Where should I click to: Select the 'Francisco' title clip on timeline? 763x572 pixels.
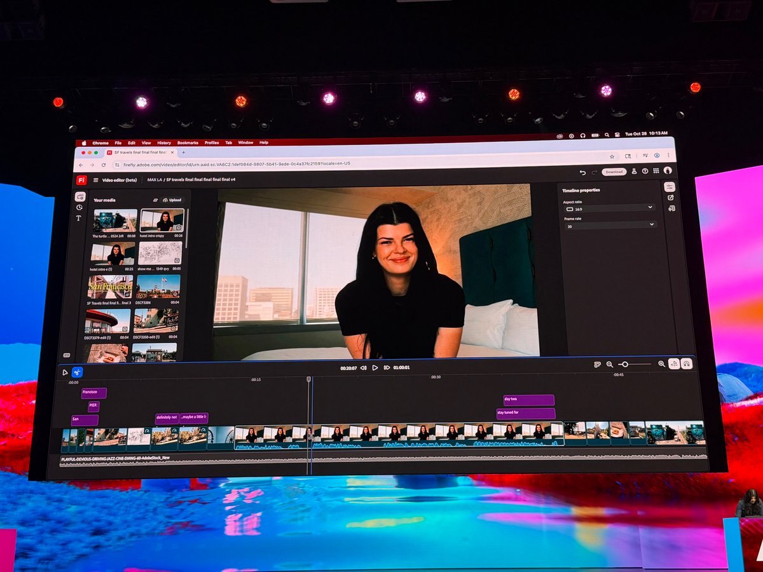coord(94,393)
